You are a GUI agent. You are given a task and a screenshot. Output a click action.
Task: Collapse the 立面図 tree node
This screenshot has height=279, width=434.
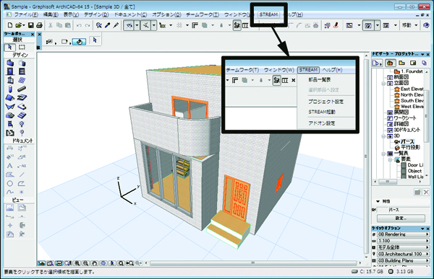(383, 83)
